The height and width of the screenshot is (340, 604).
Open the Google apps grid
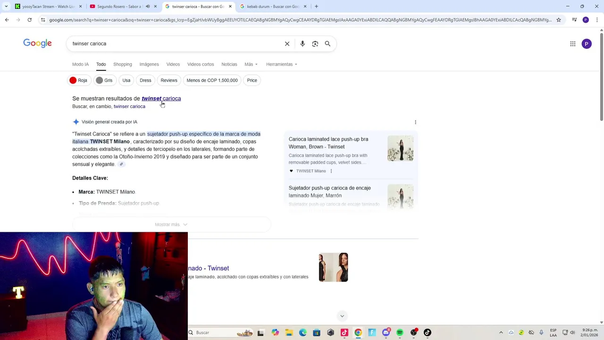[572, 44]
